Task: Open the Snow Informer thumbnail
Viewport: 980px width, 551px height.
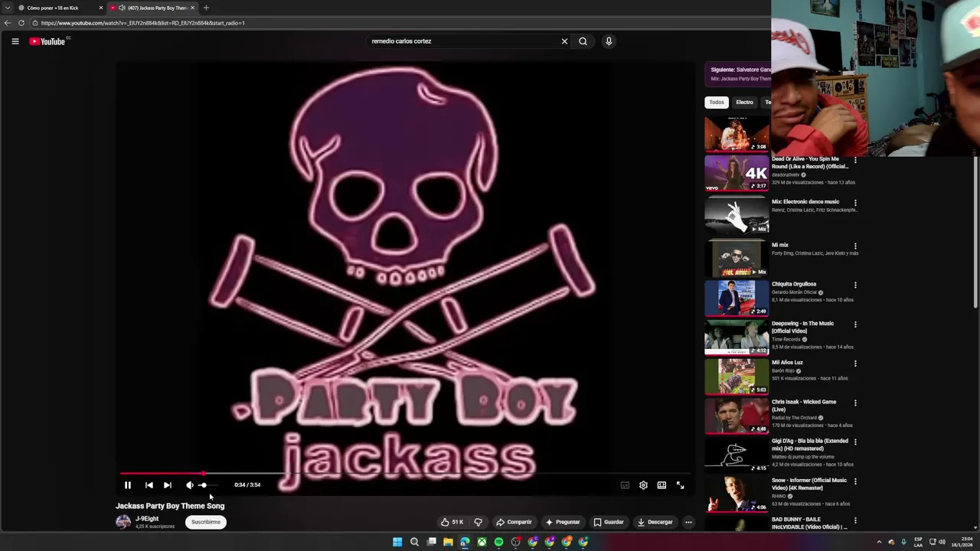Action: click(737, 494)
